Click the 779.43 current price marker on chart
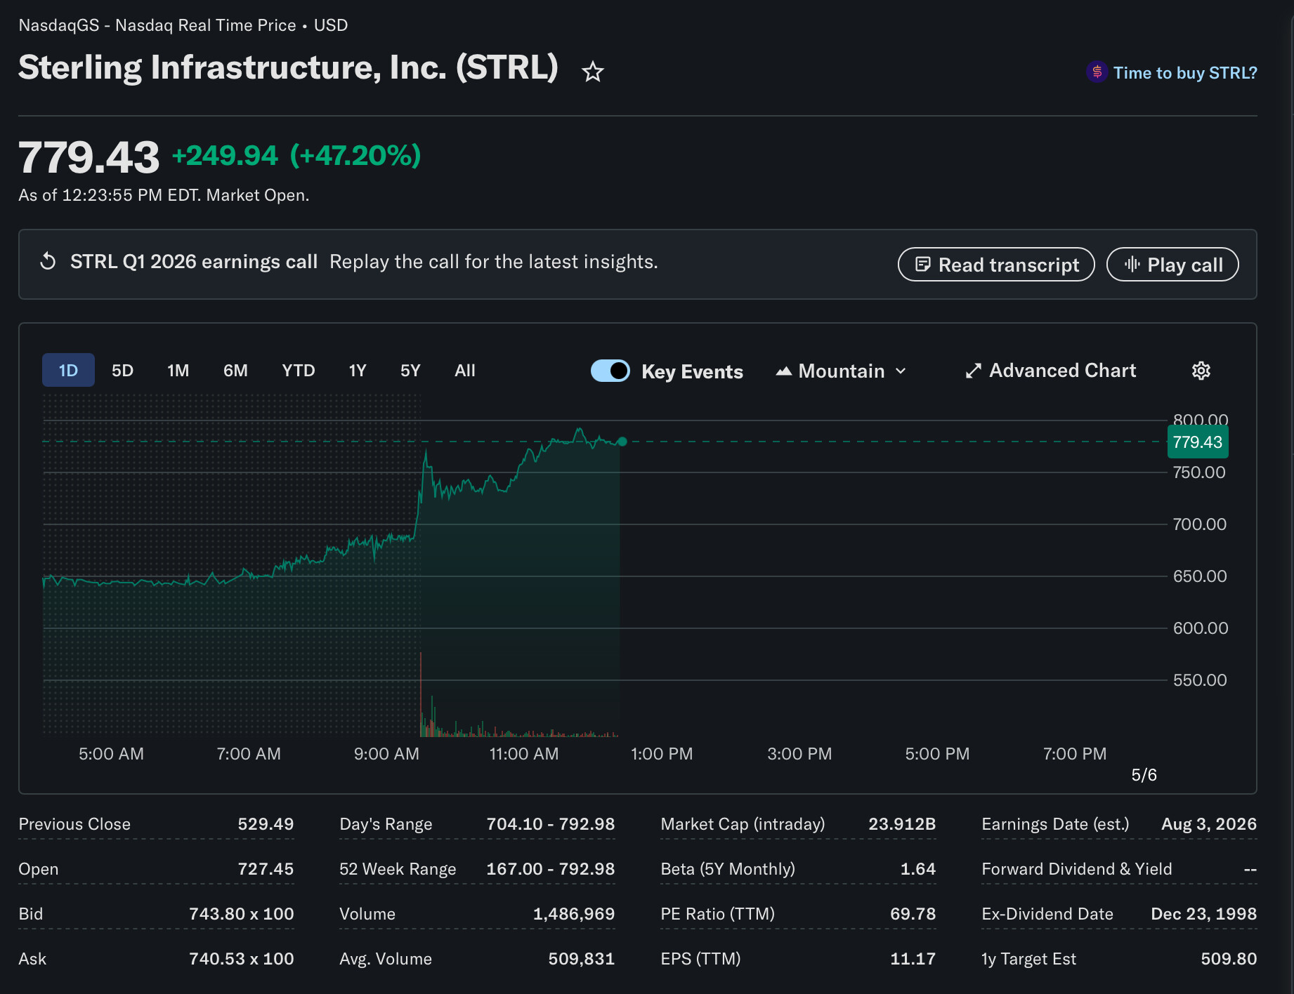This screenshot has width=1294, height=994. (1198, 442)
